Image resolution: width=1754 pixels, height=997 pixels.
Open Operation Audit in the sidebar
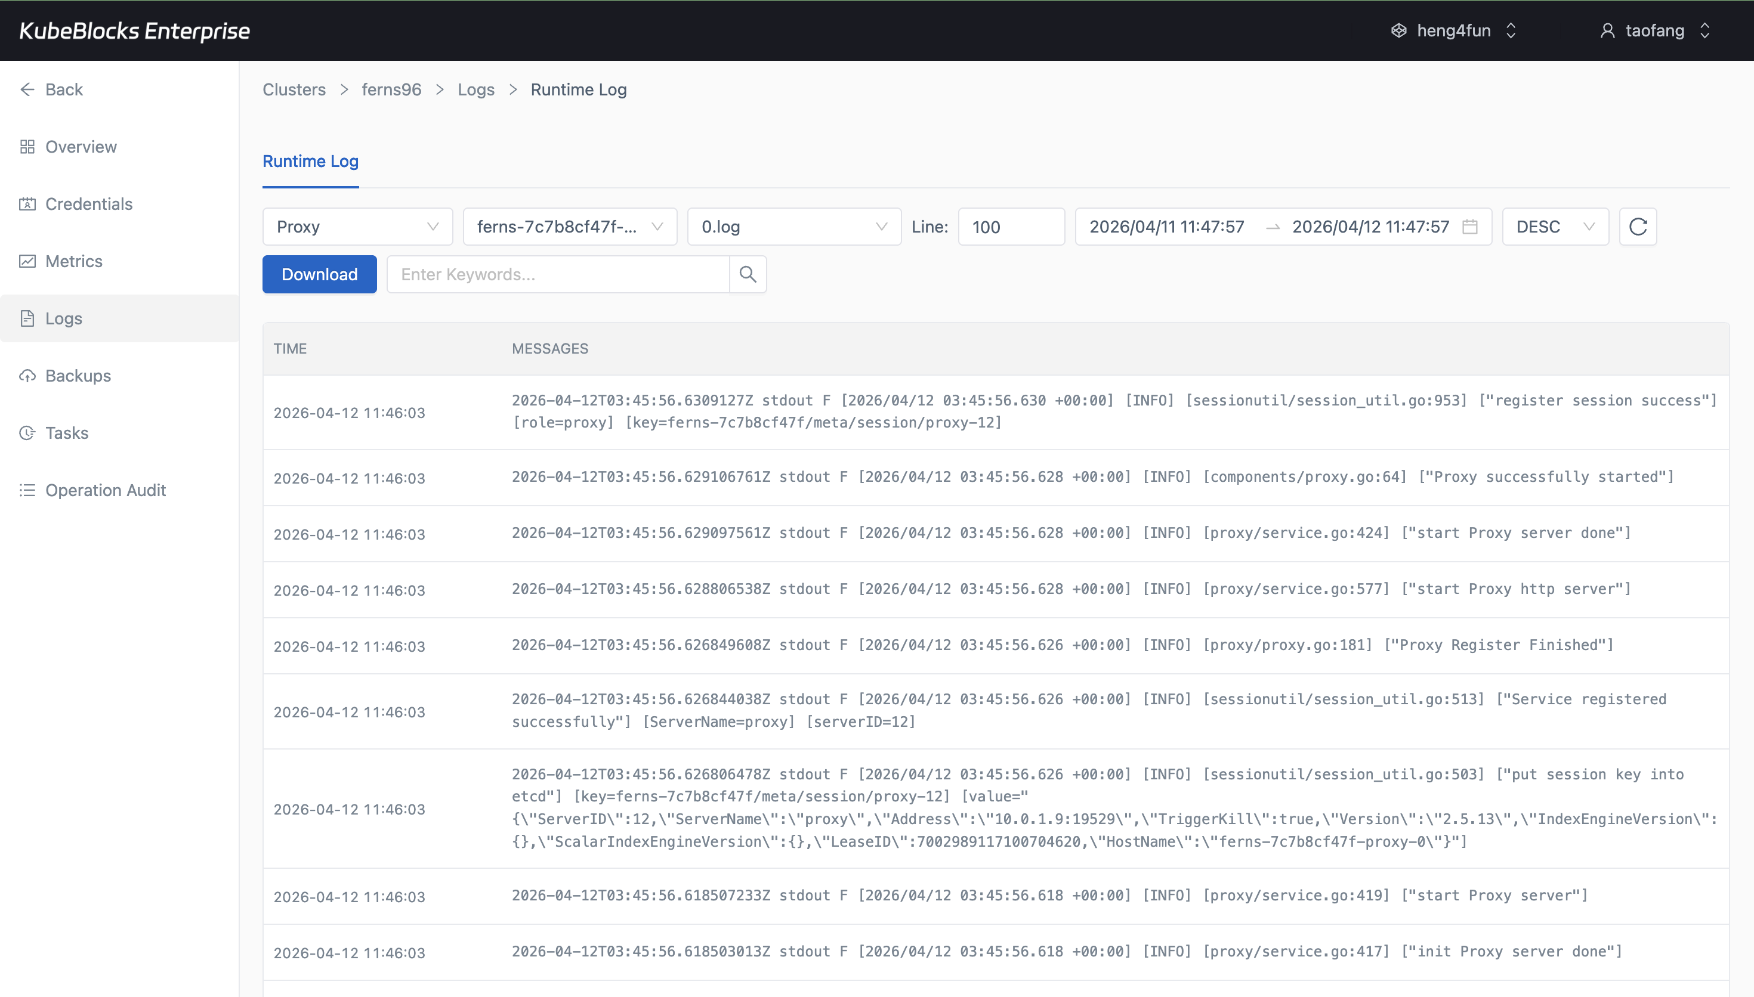pos(106,490)
